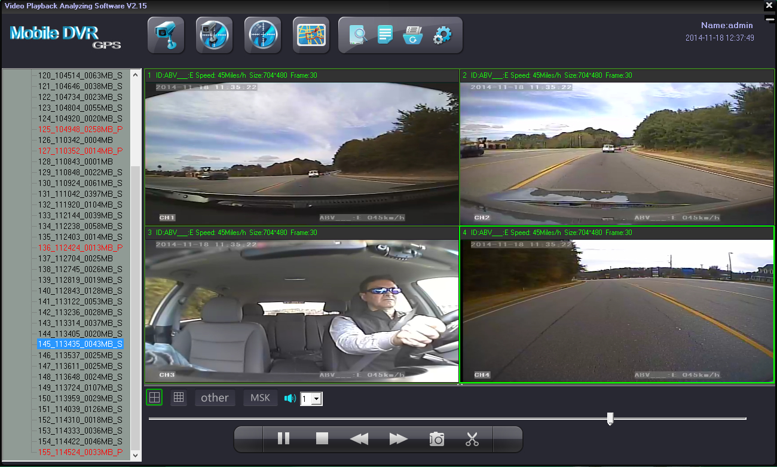Switch to nine-channel grid layout
777x467 pixels.
178,398
